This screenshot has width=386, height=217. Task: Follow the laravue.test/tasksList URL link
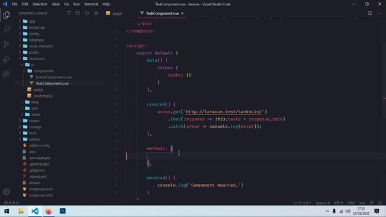tap(224, 112)
